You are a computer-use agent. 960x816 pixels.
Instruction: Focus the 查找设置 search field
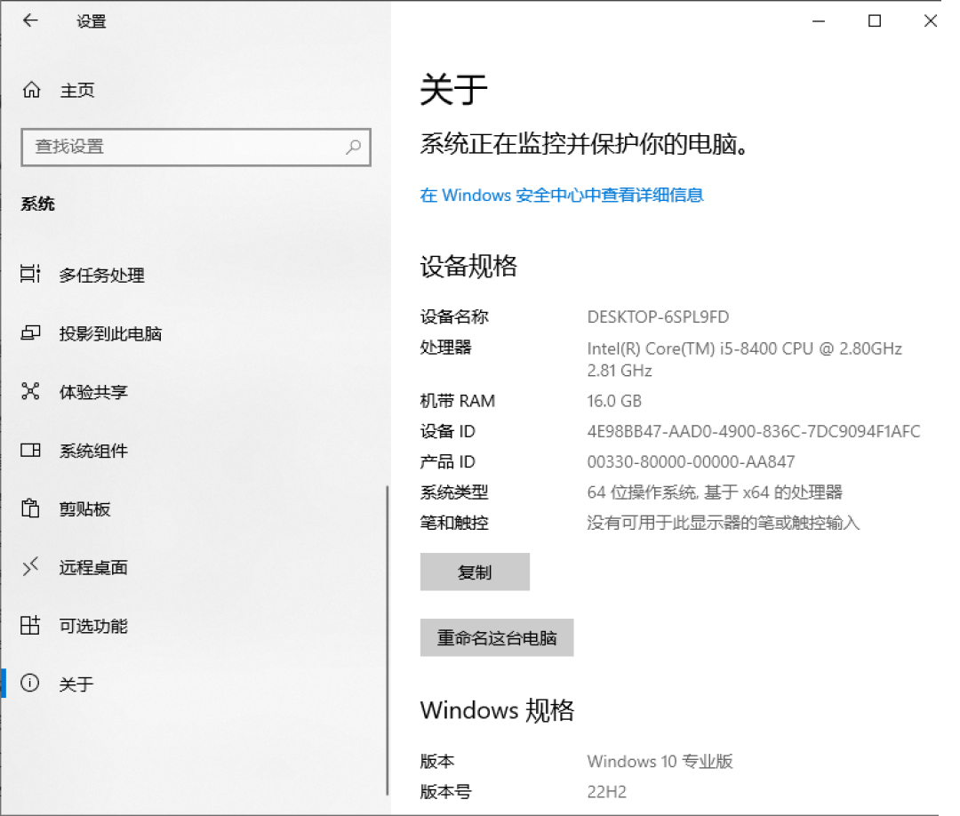196,147
